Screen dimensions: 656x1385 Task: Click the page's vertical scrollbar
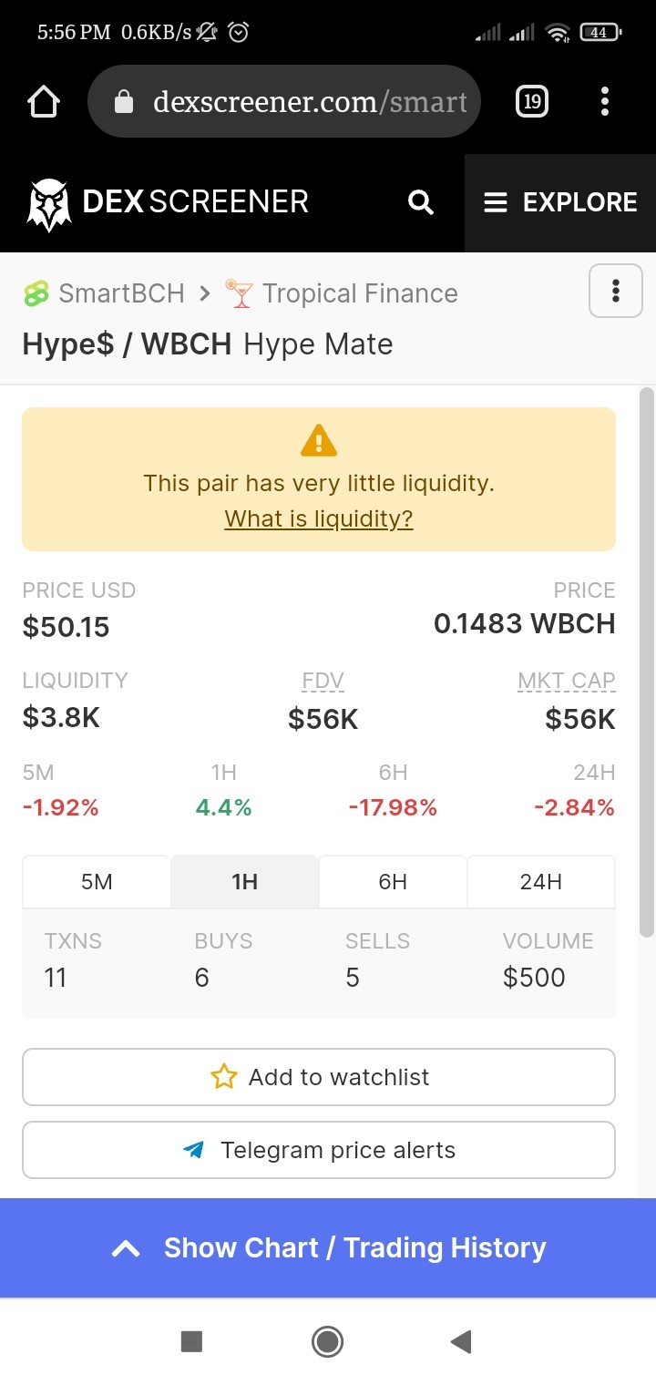(647, 662)
